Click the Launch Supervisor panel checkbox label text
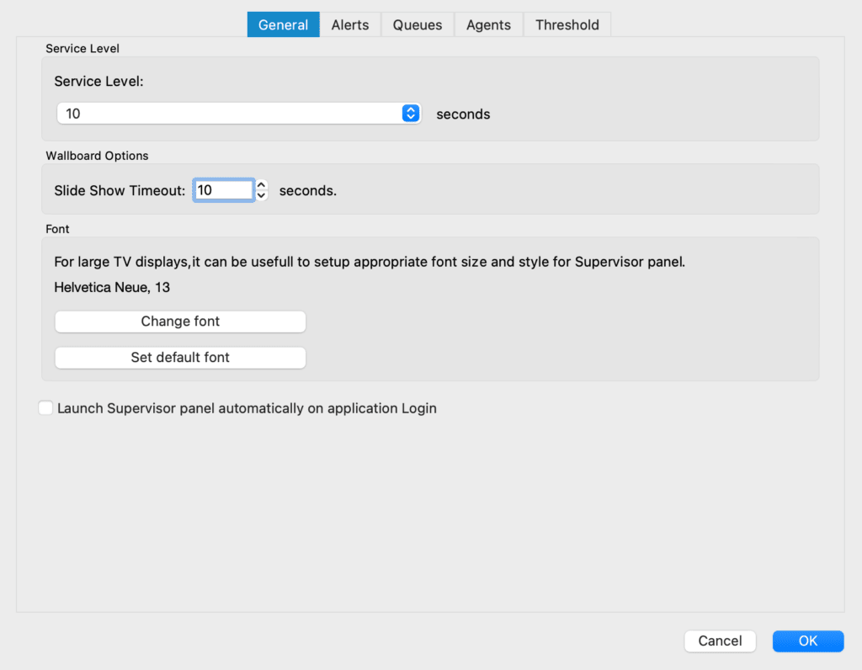 [247, 408]
